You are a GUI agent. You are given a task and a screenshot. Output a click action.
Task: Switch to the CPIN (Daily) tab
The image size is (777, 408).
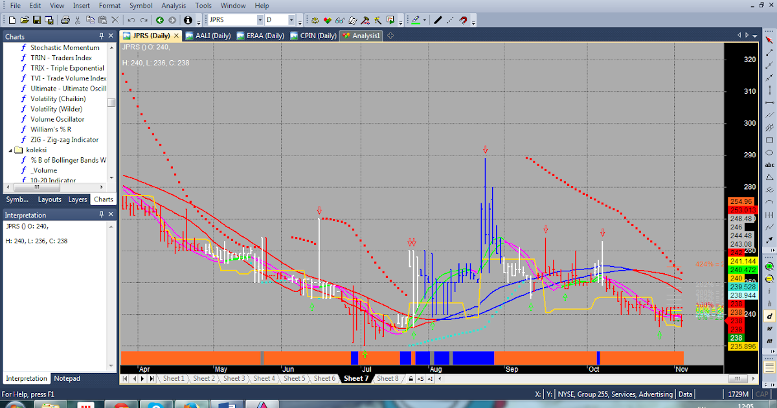pos(314,36)
